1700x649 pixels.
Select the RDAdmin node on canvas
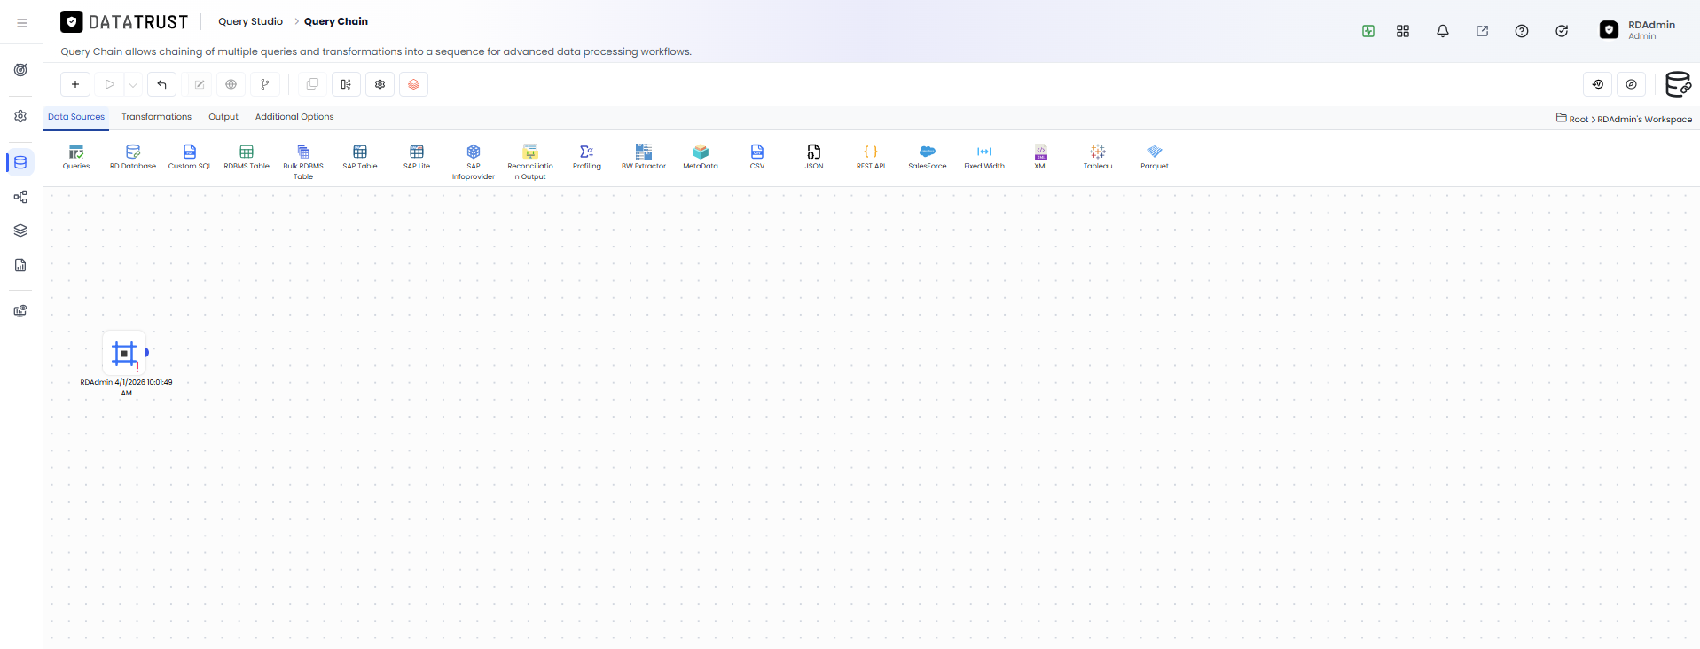coord(125,354)
